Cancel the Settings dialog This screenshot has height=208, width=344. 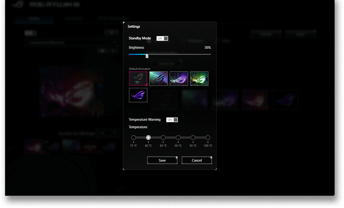tap(197, 160)
